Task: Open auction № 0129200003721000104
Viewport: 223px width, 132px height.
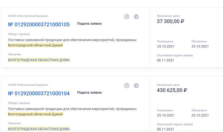Action: 39,94
